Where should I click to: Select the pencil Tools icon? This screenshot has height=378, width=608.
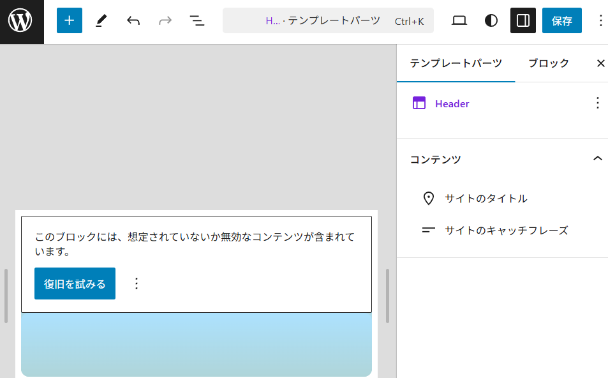click(101, 21)
